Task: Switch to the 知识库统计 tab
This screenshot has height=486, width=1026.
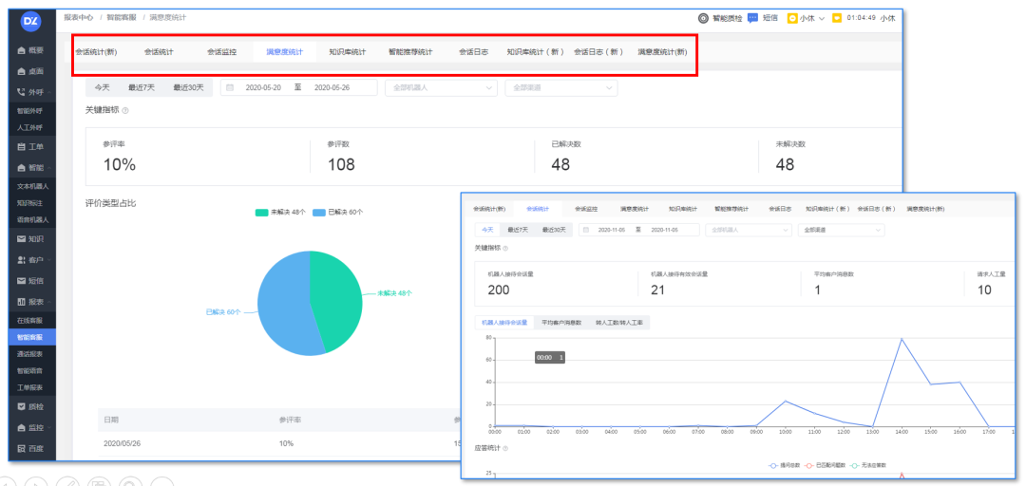Action: pos(347,51)
